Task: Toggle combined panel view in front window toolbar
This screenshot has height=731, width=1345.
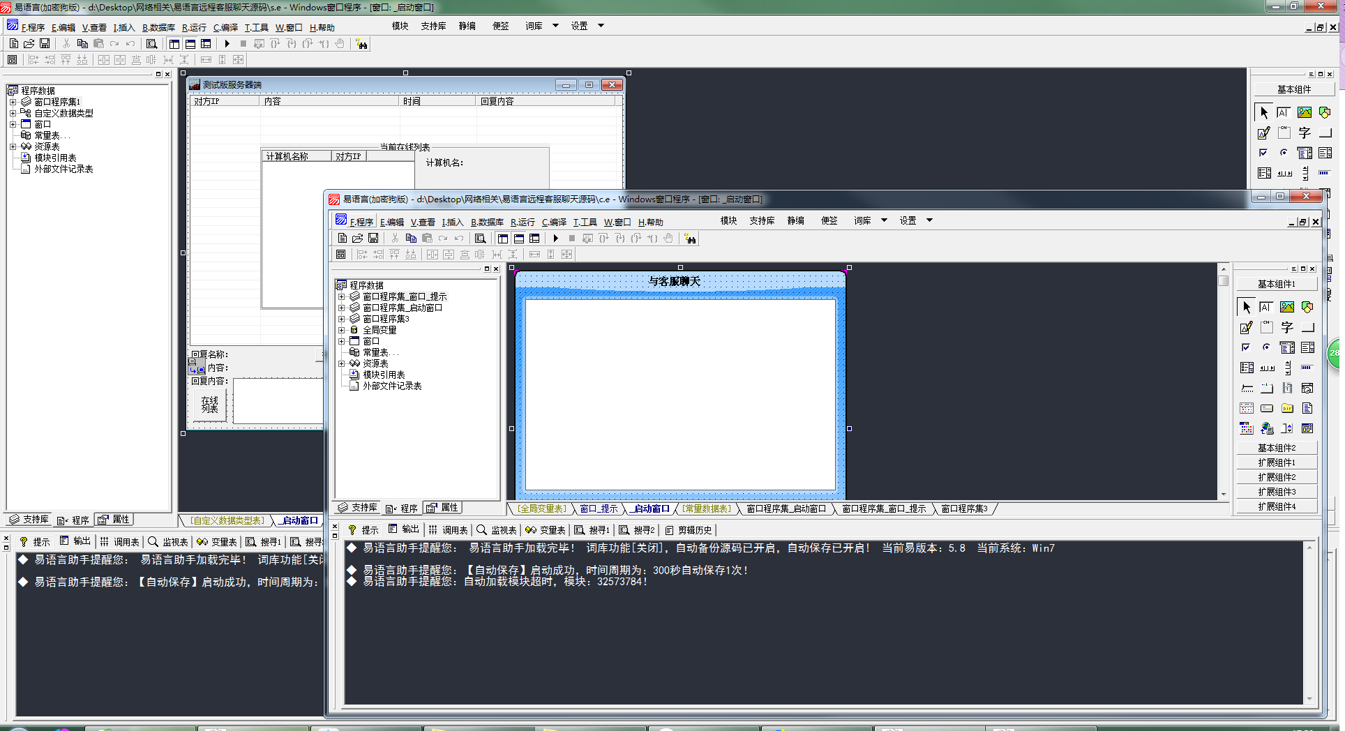Action: (535, 239)
